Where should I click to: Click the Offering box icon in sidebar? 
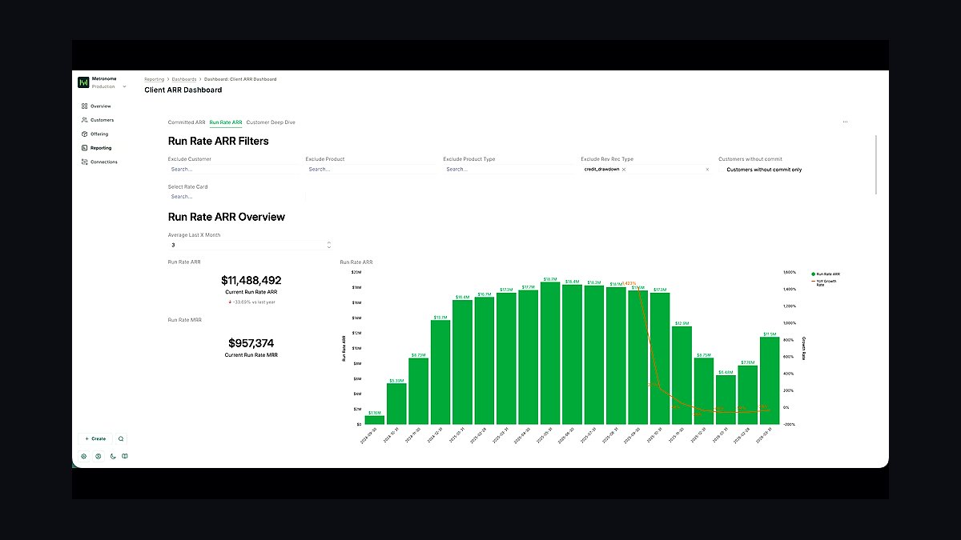pos(84,134)
